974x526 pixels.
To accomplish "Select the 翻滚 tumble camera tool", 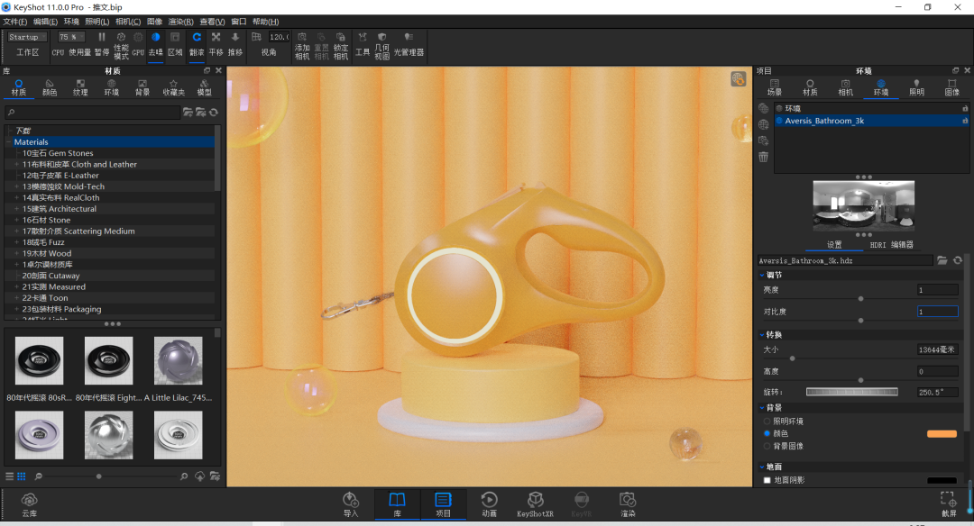I will click(x=197, y=45).
